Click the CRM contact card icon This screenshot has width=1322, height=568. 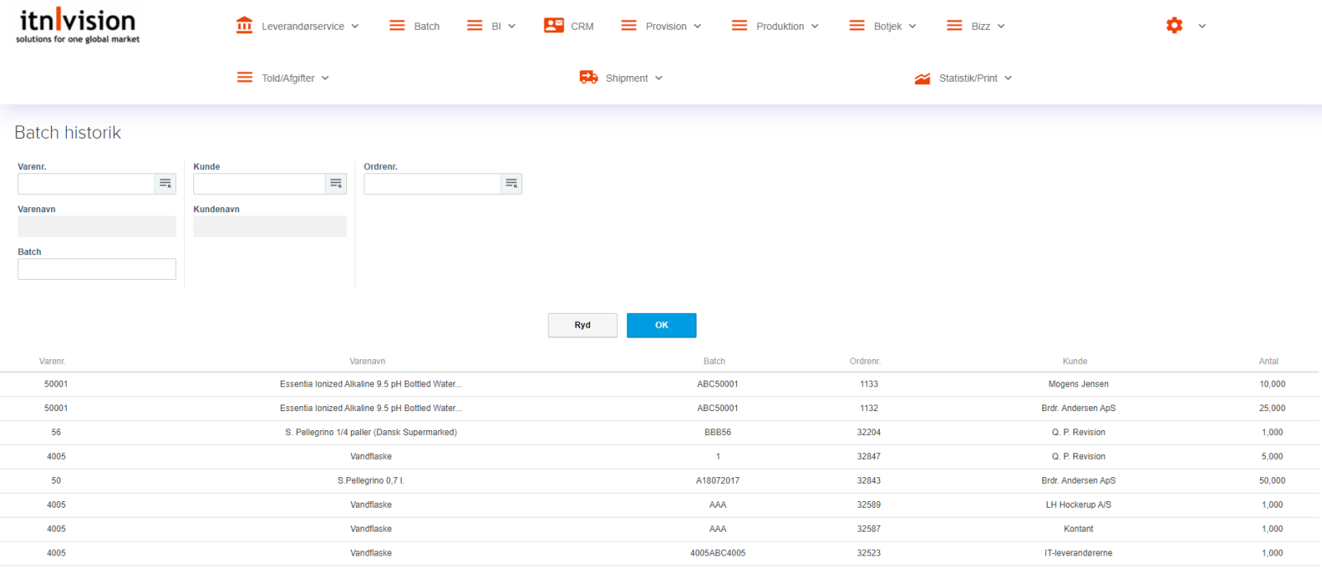click(554, 26)
